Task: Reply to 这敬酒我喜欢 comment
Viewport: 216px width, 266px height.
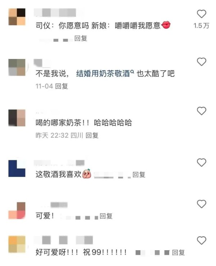Action: (139, 175)
